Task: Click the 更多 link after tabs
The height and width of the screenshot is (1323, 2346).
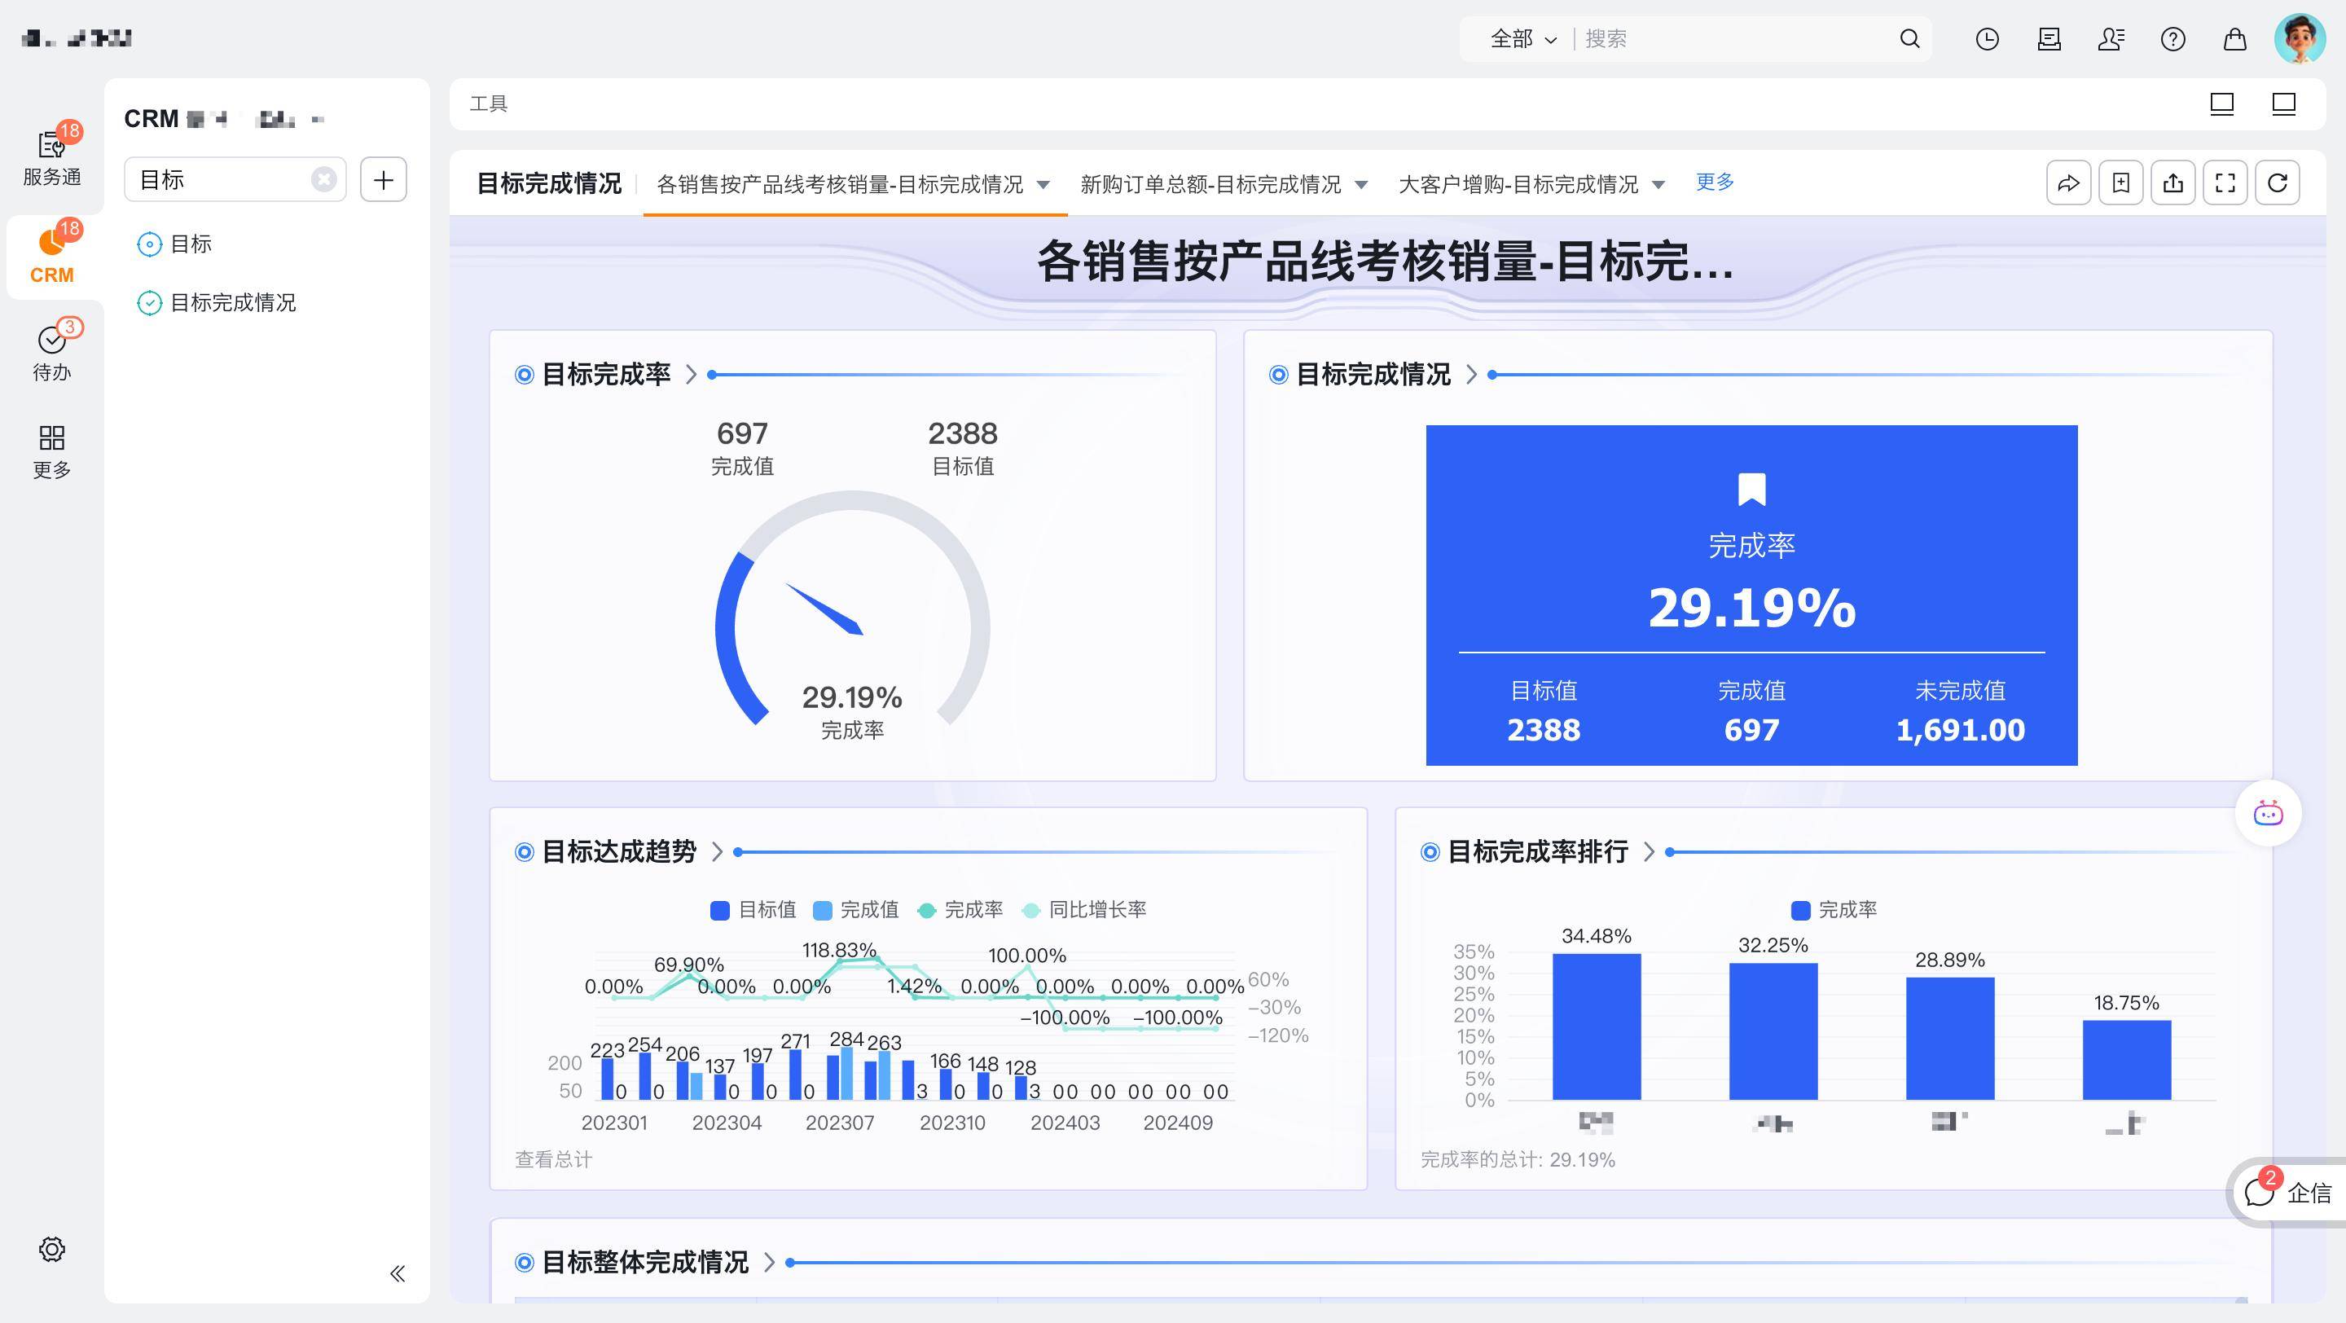Action: coord(1714,182)
